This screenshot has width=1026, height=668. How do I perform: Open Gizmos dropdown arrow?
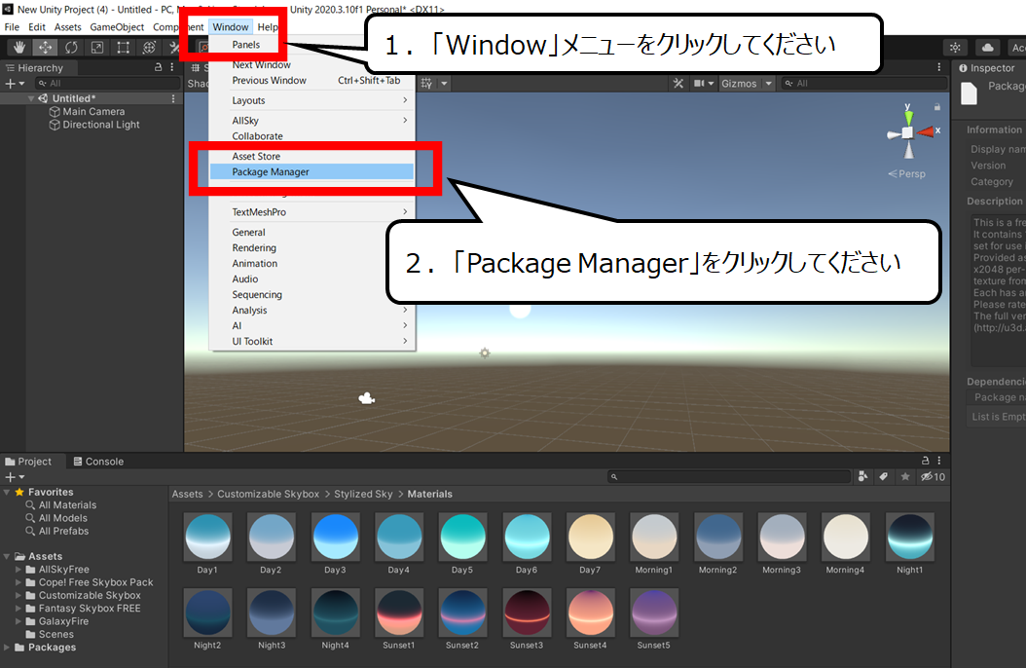(769, 83)
